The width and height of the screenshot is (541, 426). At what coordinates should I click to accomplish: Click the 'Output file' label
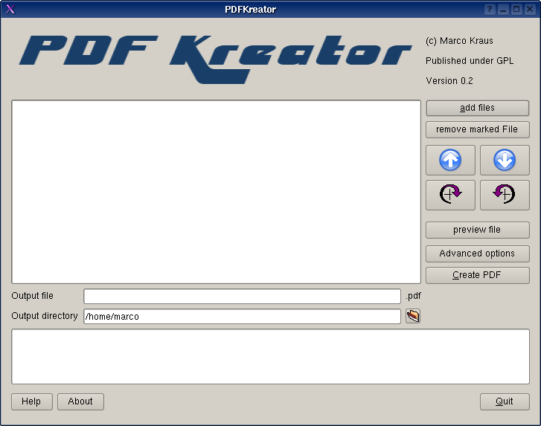click(x=33, y=296)
